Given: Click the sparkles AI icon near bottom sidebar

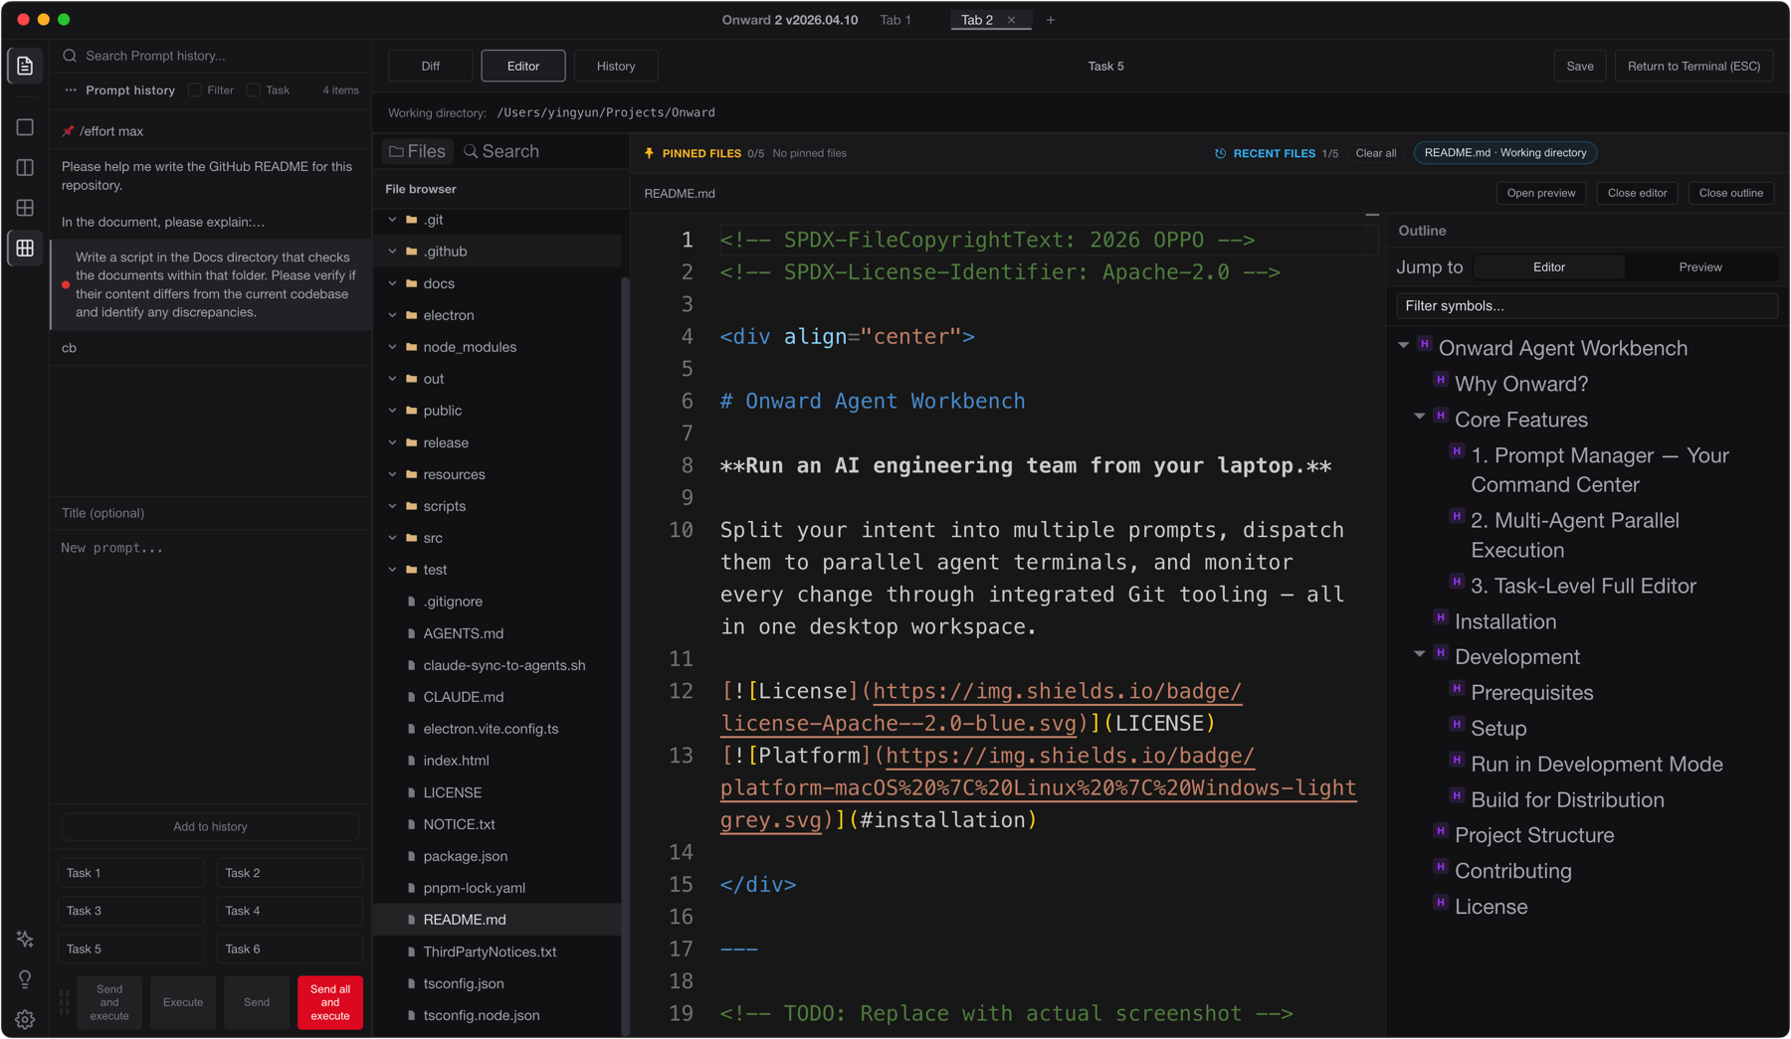Looking at the screenshot, I should (x=24, y=939).
